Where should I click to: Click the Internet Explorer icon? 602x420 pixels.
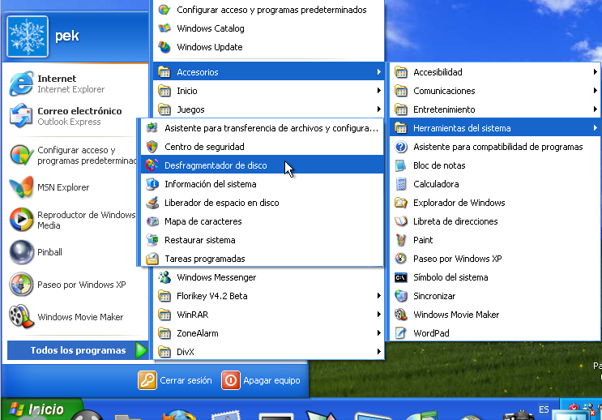coord(21,84)
